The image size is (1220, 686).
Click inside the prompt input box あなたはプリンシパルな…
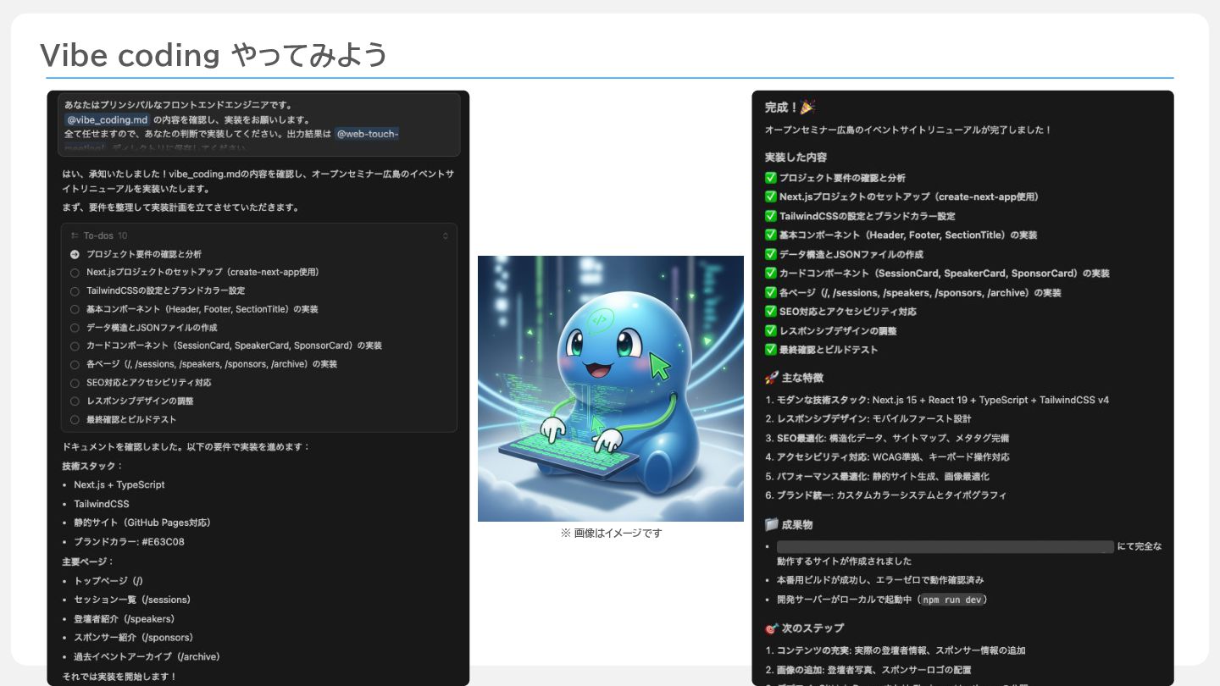[x=258, y=125]
